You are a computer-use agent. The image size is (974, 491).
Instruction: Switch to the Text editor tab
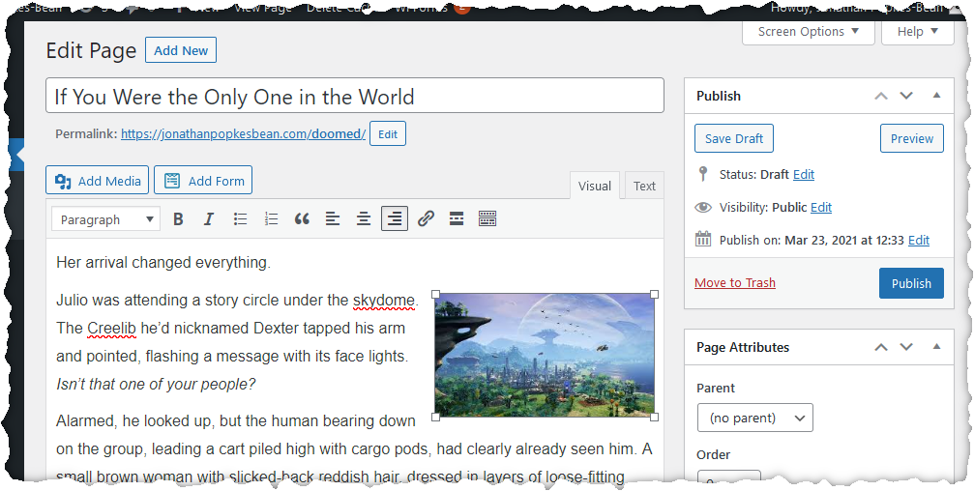coord(644,186)
